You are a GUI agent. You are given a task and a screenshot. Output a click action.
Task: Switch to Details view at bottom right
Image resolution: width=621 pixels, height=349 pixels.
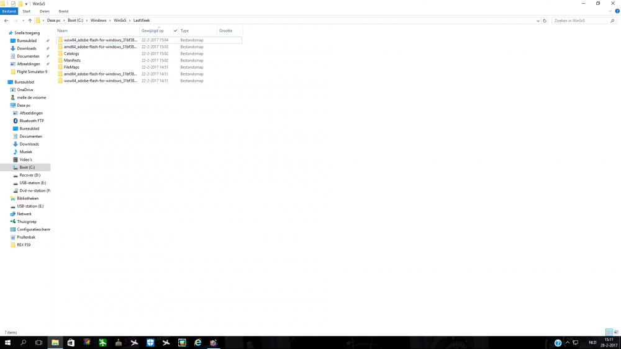(x=609, y=332)
